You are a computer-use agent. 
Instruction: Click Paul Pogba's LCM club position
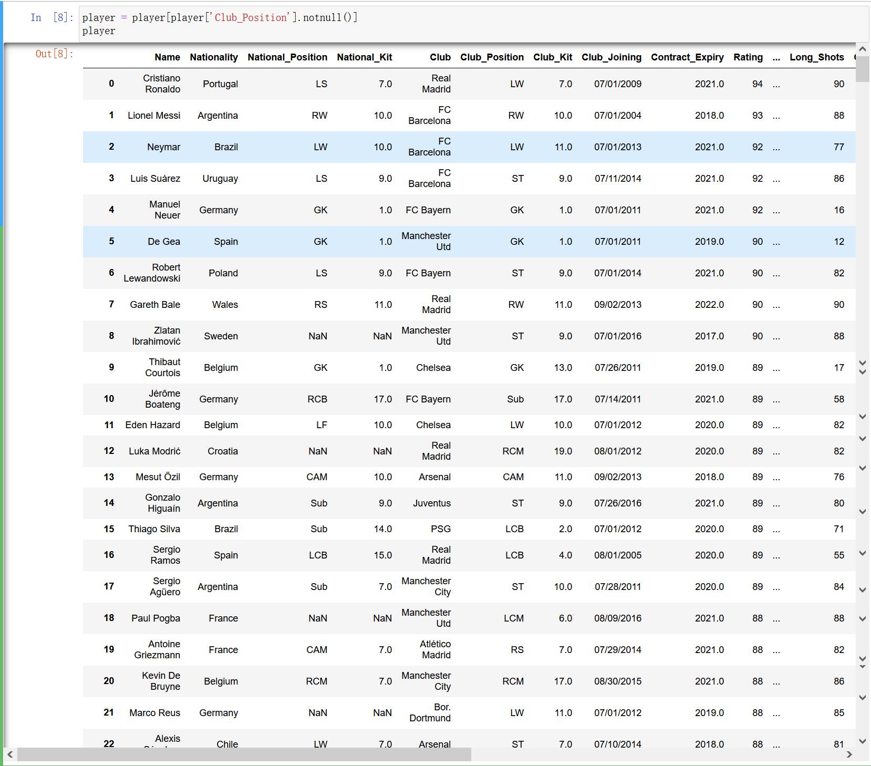point(514,618)
